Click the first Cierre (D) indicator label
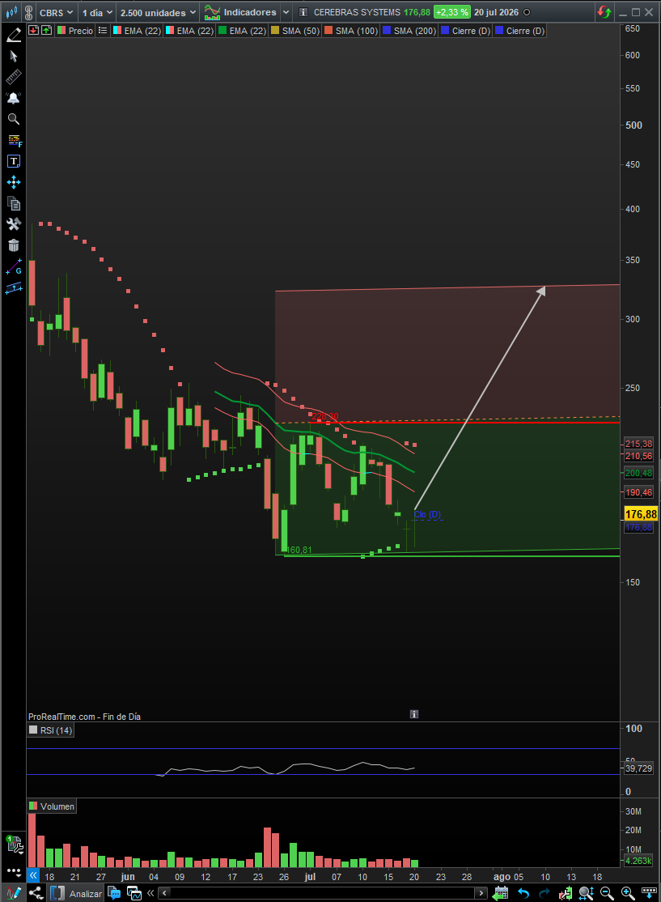661x902 pixels. click(465, 31)
